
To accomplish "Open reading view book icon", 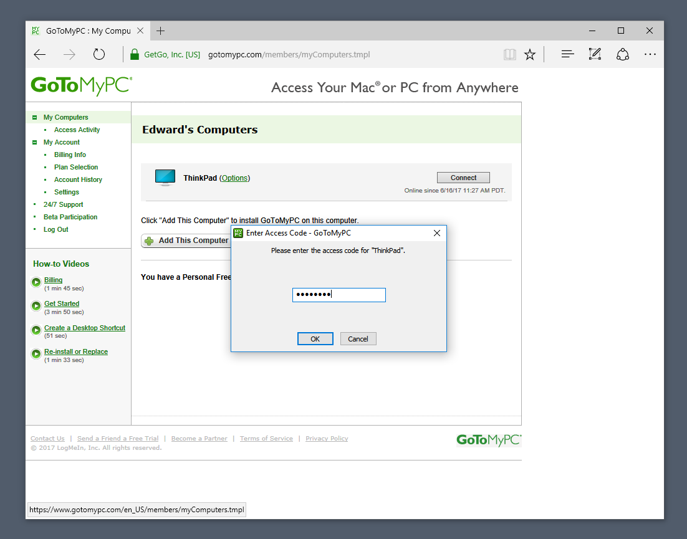I will tap(509, 54).
